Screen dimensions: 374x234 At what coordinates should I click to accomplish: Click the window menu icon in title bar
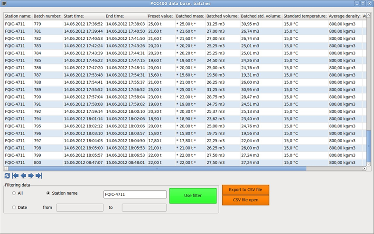(4, 3)
